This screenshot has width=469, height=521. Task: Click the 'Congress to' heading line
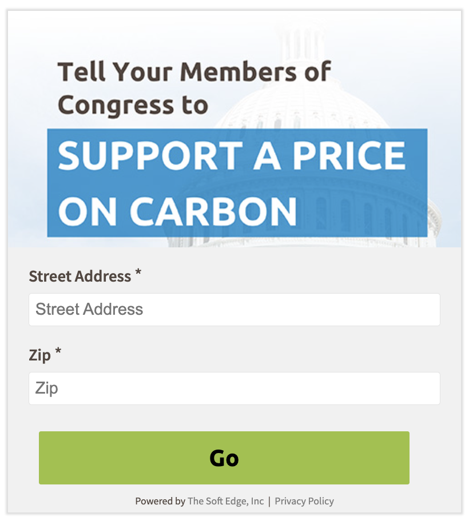133,105
